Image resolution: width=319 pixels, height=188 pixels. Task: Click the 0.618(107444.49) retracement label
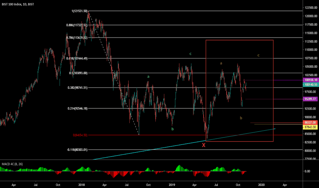point(77,58)
